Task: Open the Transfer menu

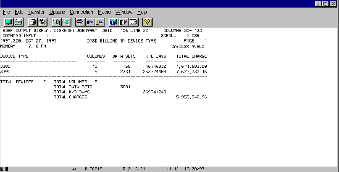Action: click(x=36, y=12)
